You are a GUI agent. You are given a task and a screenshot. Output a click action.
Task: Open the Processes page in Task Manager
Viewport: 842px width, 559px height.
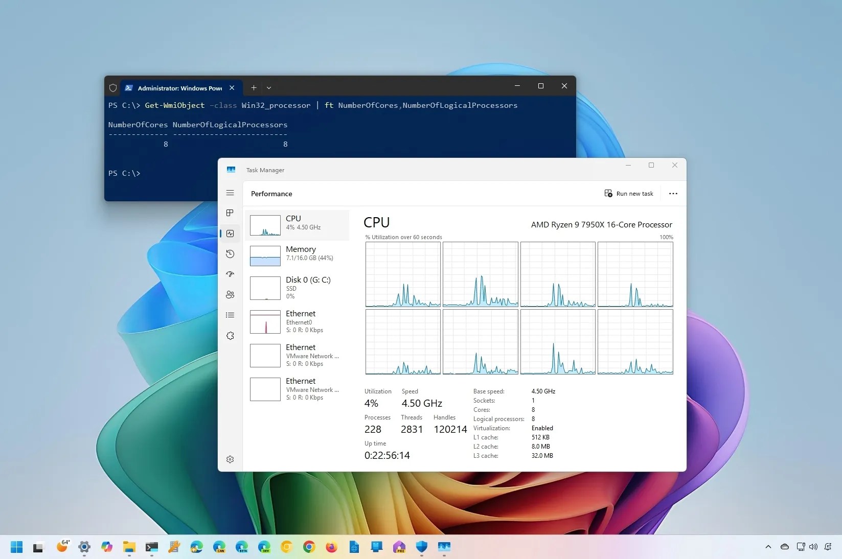[230, 213]
